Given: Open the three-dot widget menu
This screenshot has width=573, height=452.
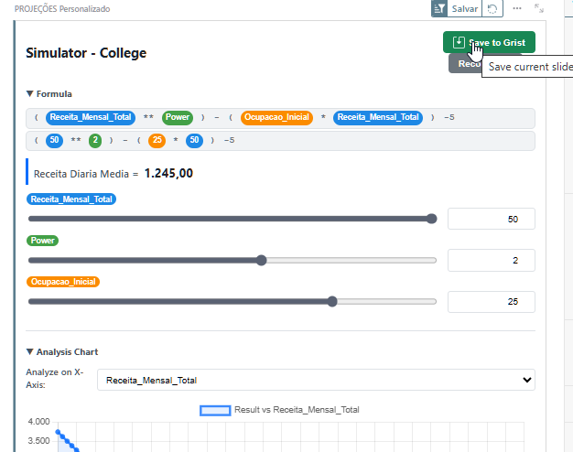Looking at the screenshot, I should [x=517, y=8].
